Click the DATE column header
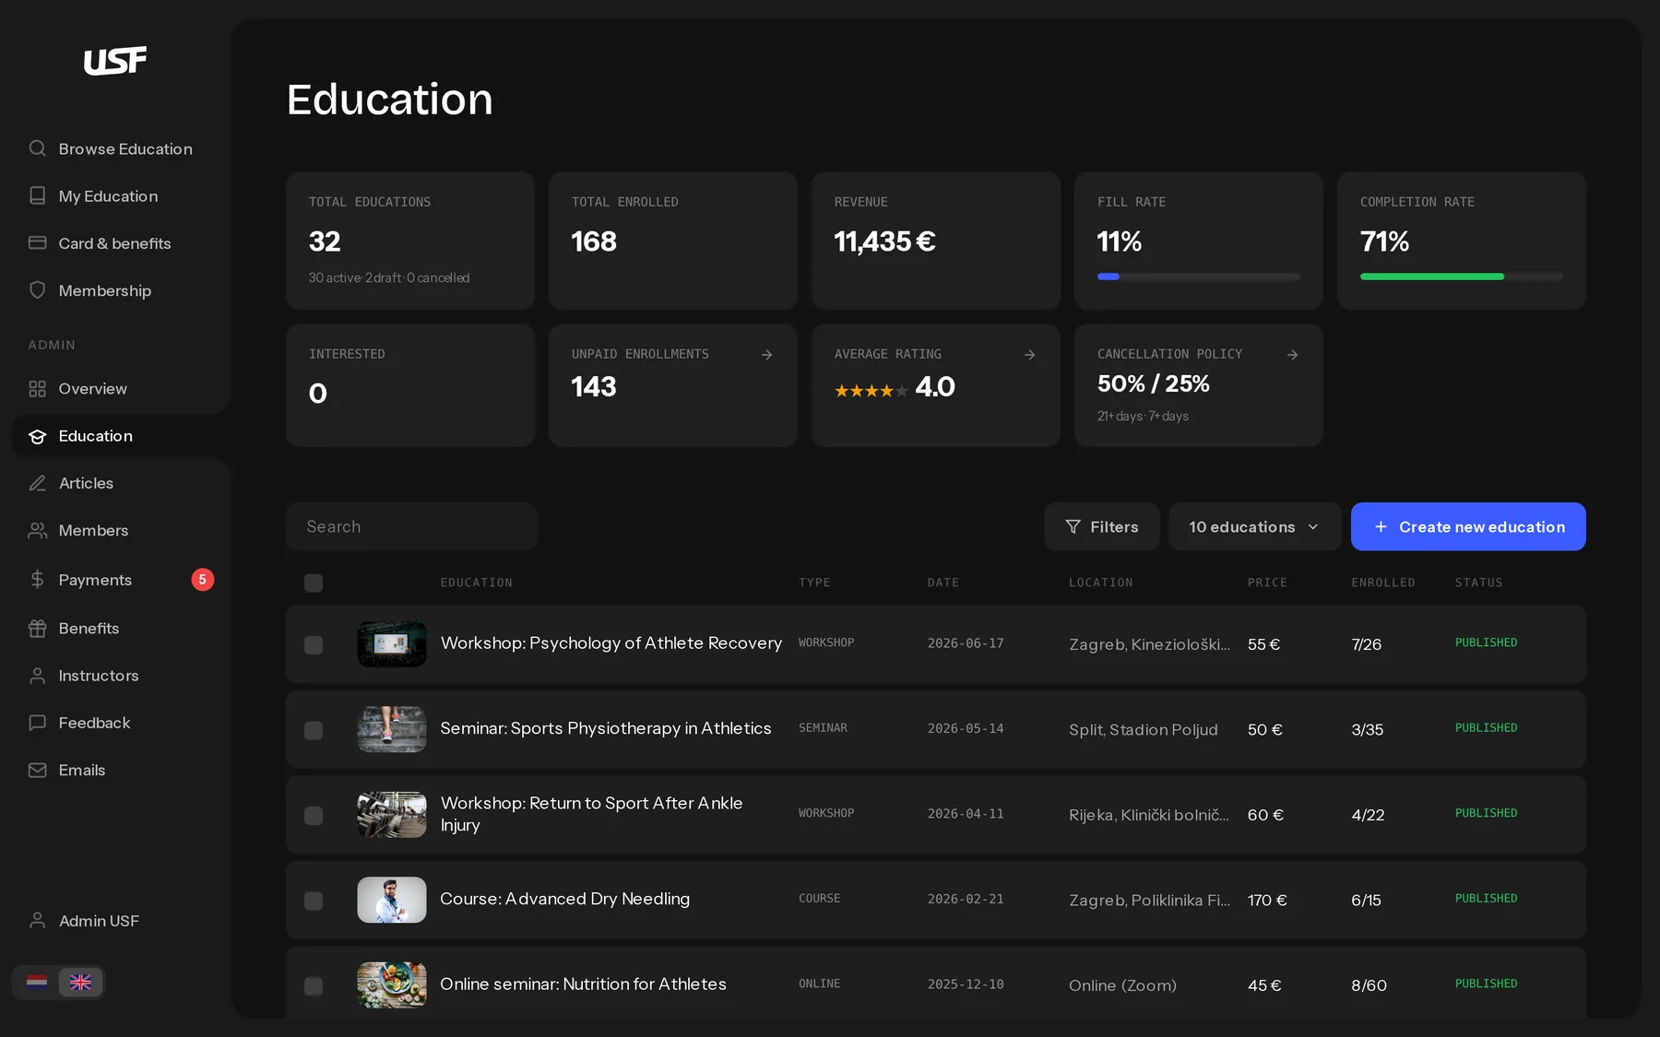The width and height of the screenshot is (1660, 1037). click(943, 583)
